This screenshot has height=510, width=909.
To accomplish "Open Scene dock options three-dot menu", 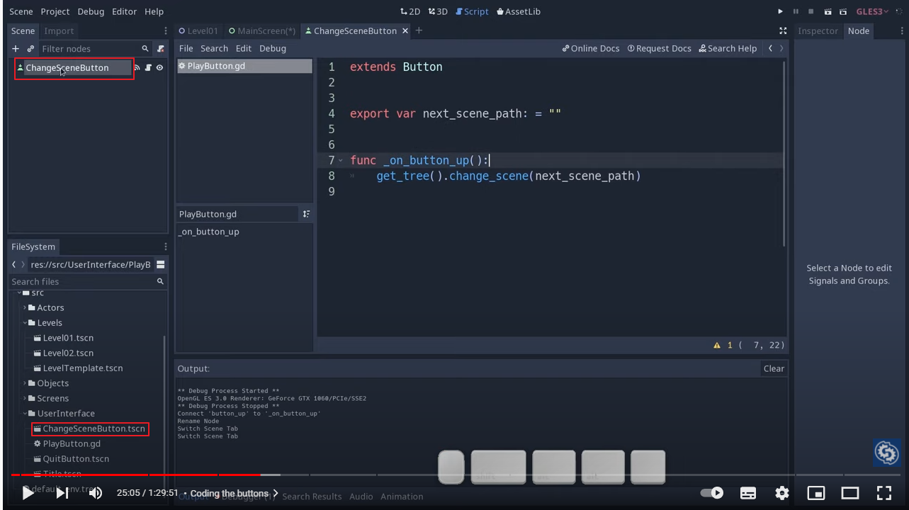I will 166,31.
